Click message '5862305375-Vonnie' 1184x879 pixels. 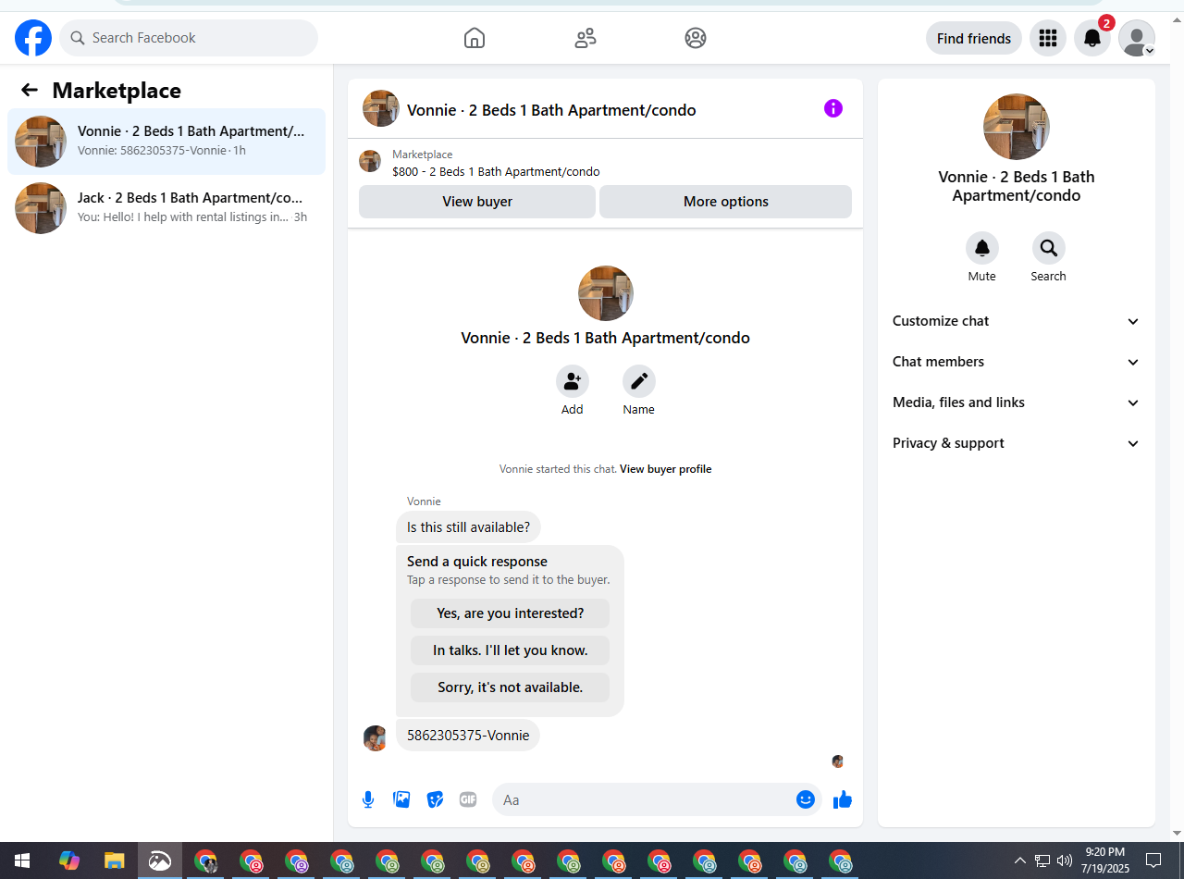(468, 736)
